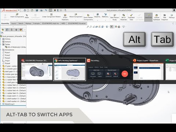The height and width of the screenshot is (132, 176).
Task: Click the Select cursor tool in the quick-access bar
Action: point(50,10)
